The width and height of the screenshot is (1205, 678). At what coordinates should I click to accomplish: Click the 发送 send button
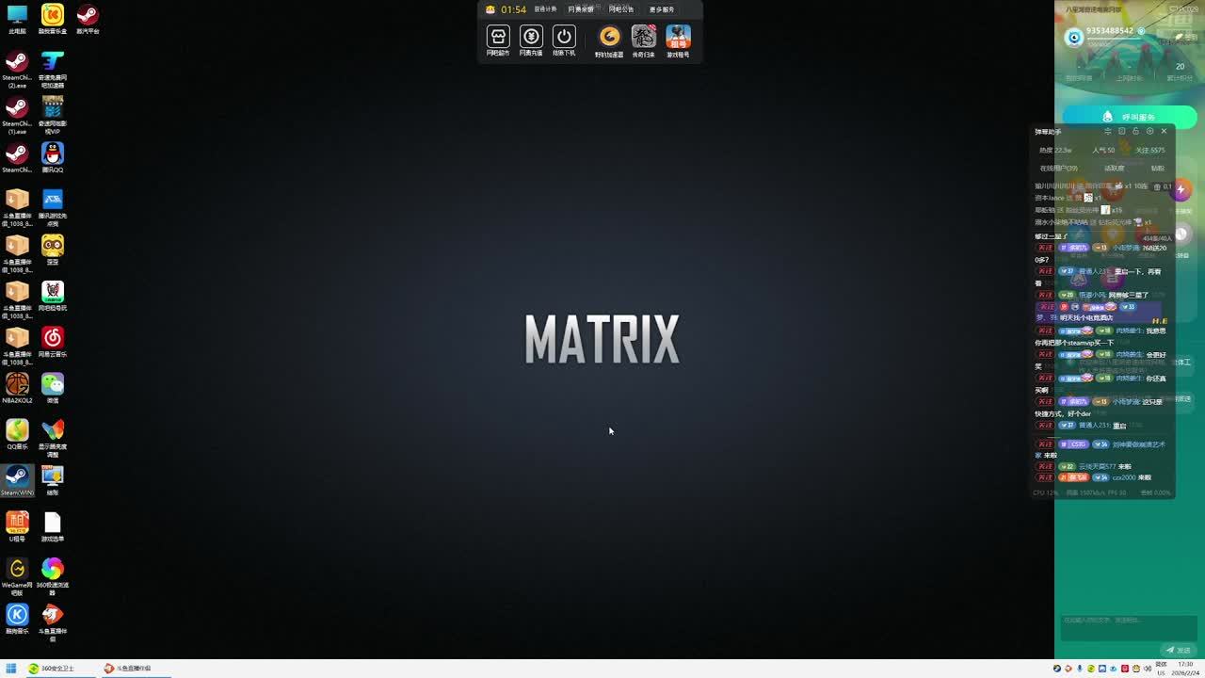[x=1178, y=650]
